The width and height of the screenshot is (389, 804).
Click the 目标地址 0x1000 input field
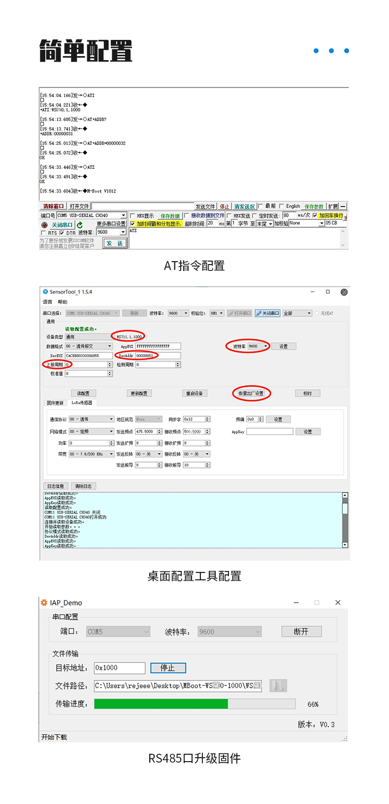coord(120,668)
